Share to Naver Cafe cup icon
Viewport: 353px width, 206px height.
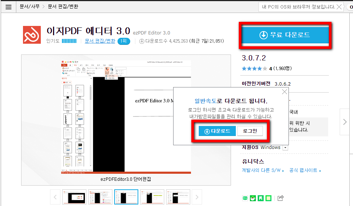pos(253,198)
